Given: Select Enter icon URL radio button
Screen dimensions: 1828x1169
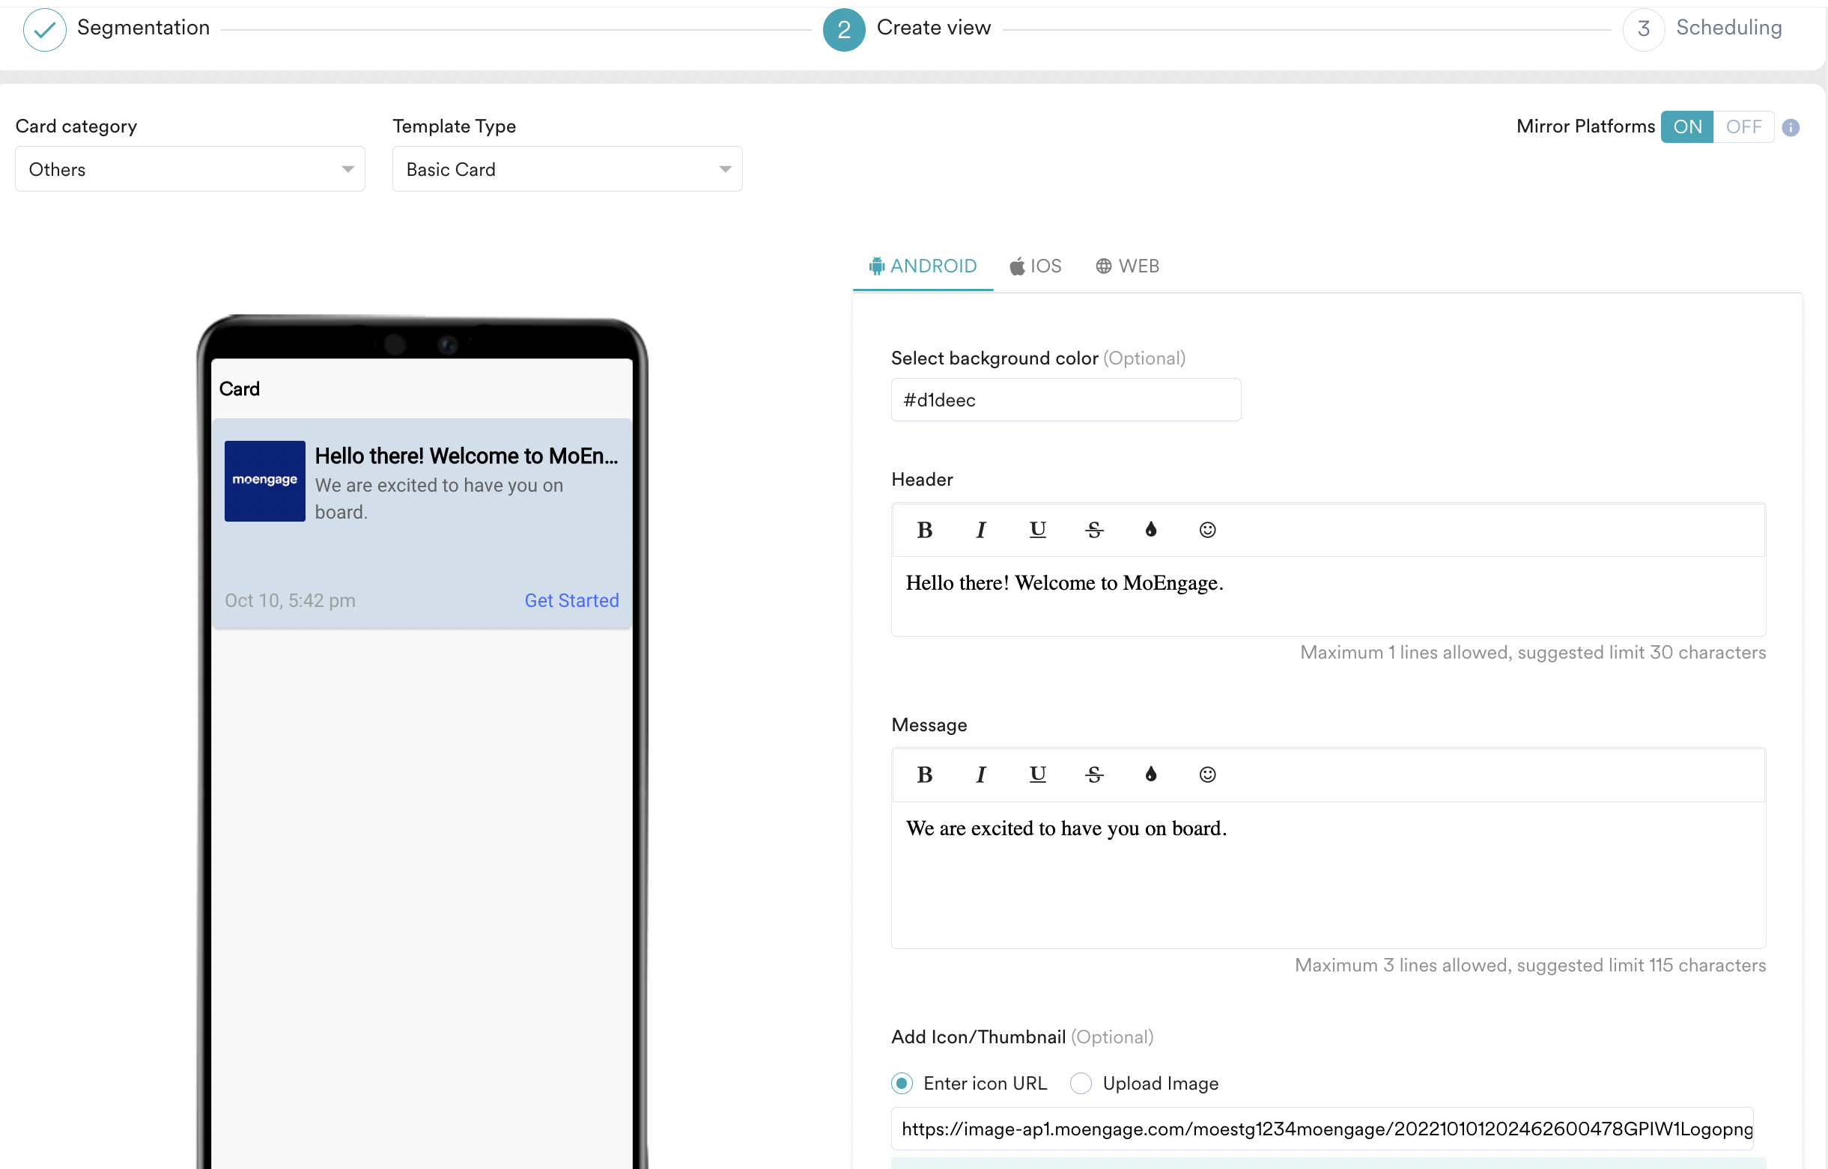Looking at the screenshot, I should (902, 1083).
